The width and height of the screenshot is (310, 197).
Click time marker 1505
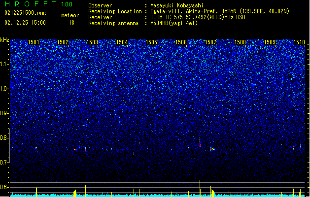[151, 42]
